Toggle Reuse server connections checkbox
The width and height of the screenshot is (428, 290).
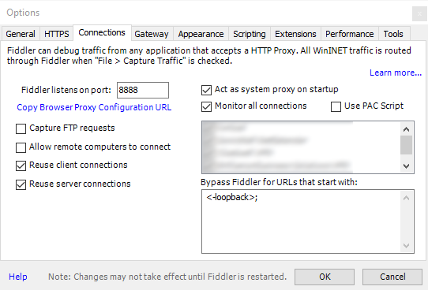click(x=21, y=184)
